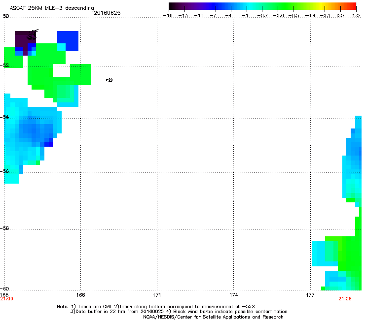
Task: Click the -7 color scale label
Action: (x=213, y=16)
